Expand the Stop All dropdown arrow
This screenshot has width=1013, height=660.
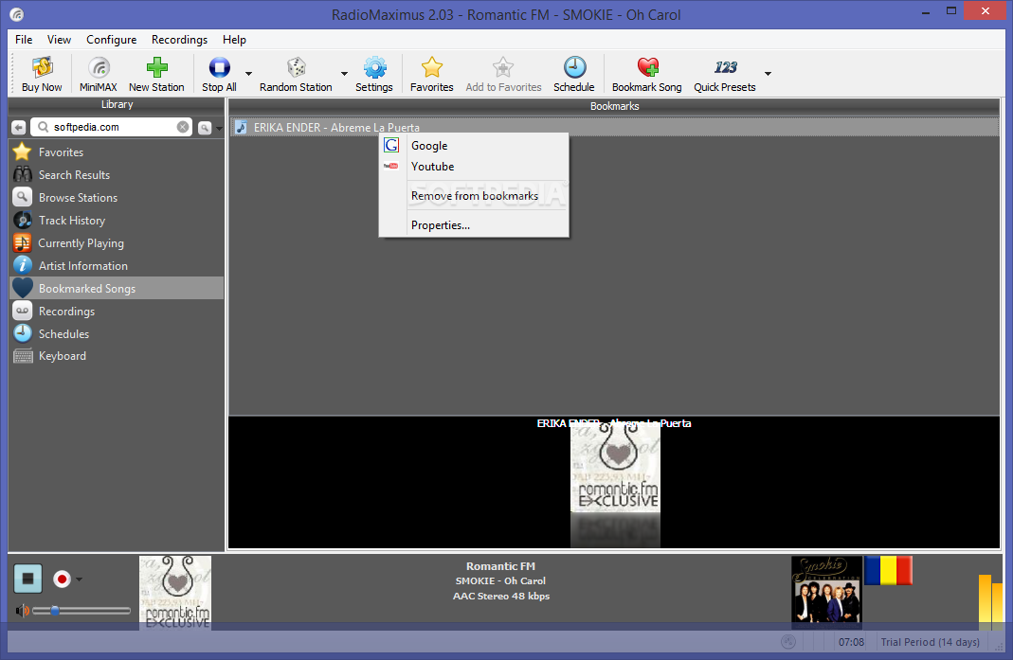248,74
